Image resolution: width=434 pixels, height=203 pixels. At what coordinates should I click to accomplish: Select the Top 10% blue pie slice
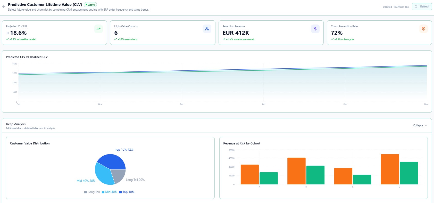112,161
